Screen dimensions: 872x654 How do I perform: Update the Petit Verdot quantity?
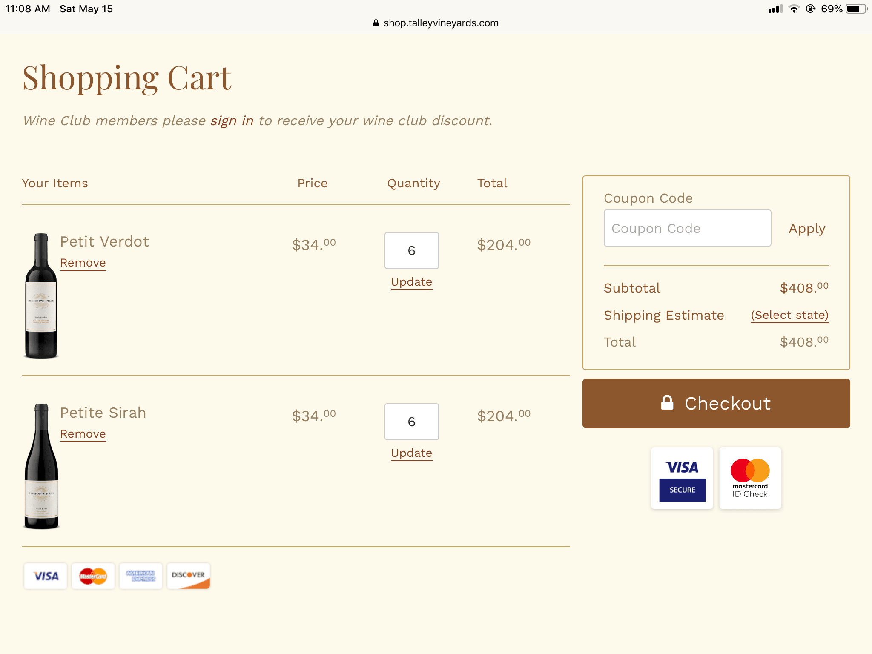click(x=411, y=282)
